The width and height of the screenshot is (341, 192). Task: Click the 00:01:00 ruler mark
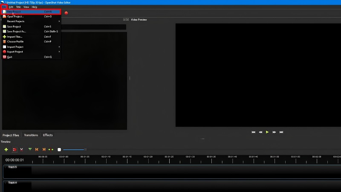click(64, 157)
